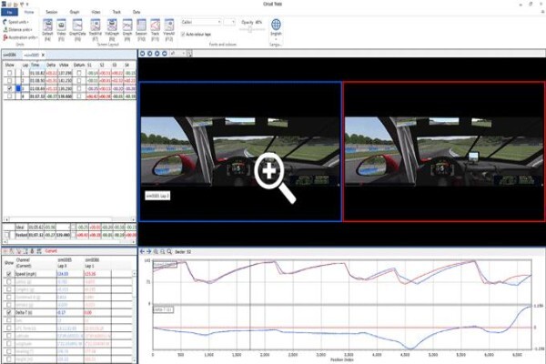Click the second graph zoom icon
Screen dimensions: 546x364
coord(163,251)
